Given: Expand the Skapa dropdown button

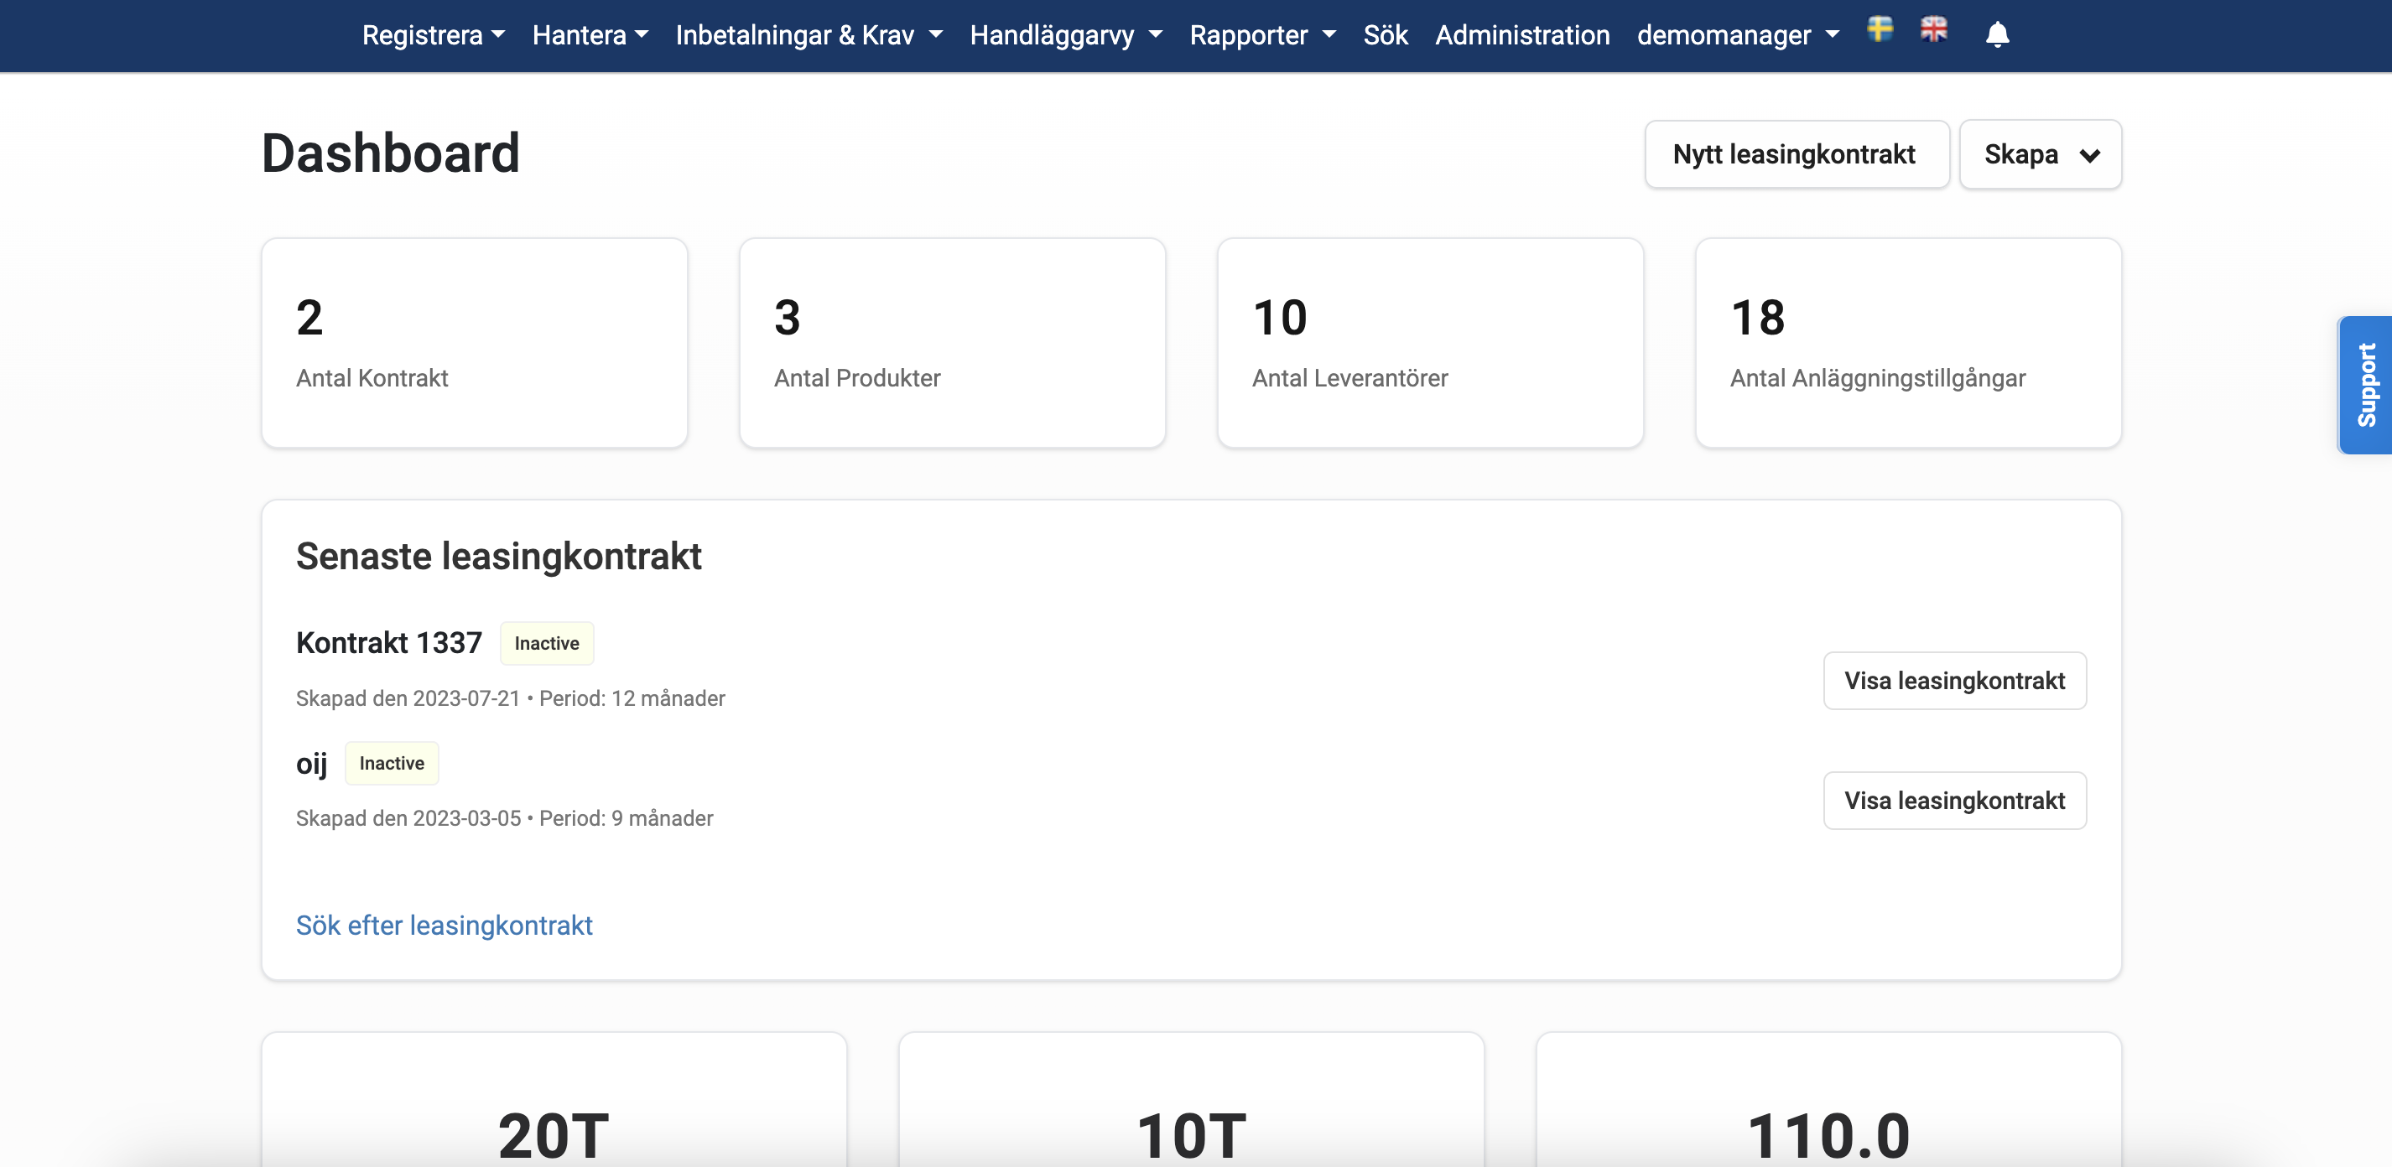Looking at the screenshot, I should click(2040, 154).
